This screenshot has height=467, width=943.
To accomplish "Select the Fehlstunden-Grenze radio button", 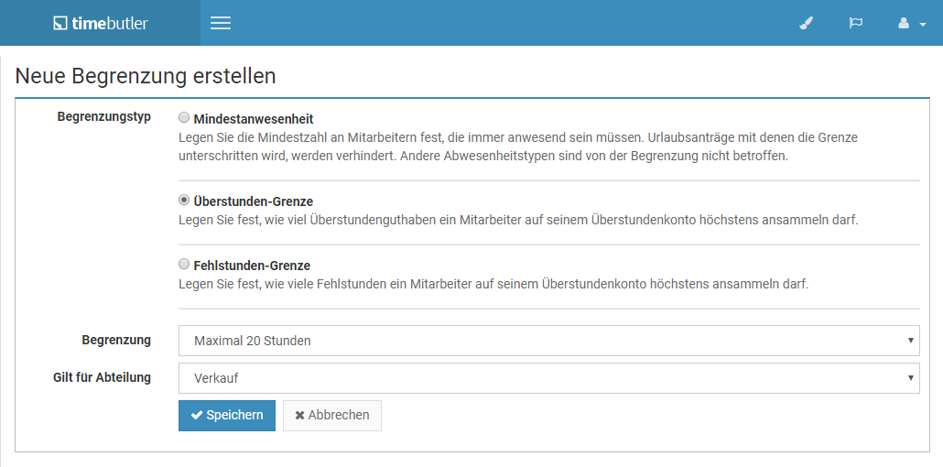I will click(x=184, y=264).
